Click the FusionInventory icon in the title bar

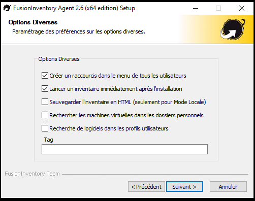(x=7, y=8)
